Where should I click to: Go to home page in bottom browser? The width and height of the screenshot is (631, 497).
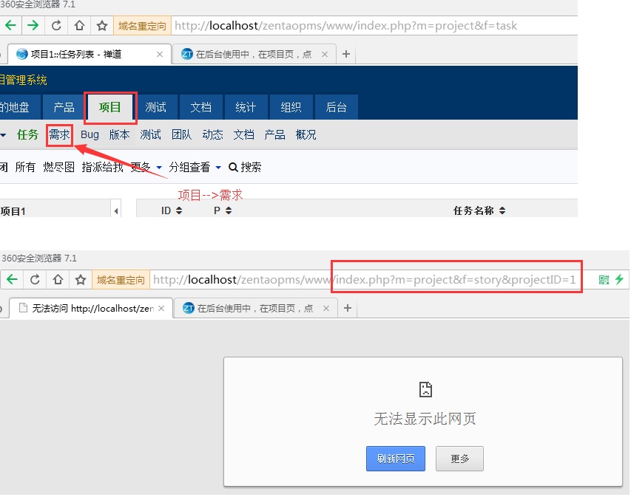[x=58, y=279]
